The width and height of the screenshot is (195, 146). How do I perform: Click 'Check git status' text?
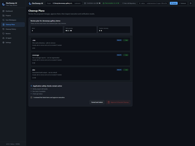[38, 94]
